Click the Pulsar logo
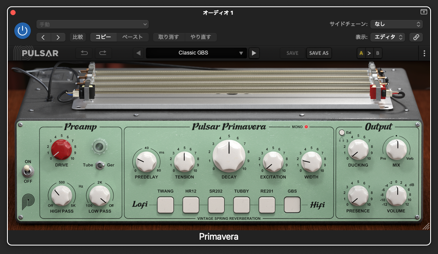The height and width of the screenshot is (254, 438). pyautogui.click(x=36, y=53)
